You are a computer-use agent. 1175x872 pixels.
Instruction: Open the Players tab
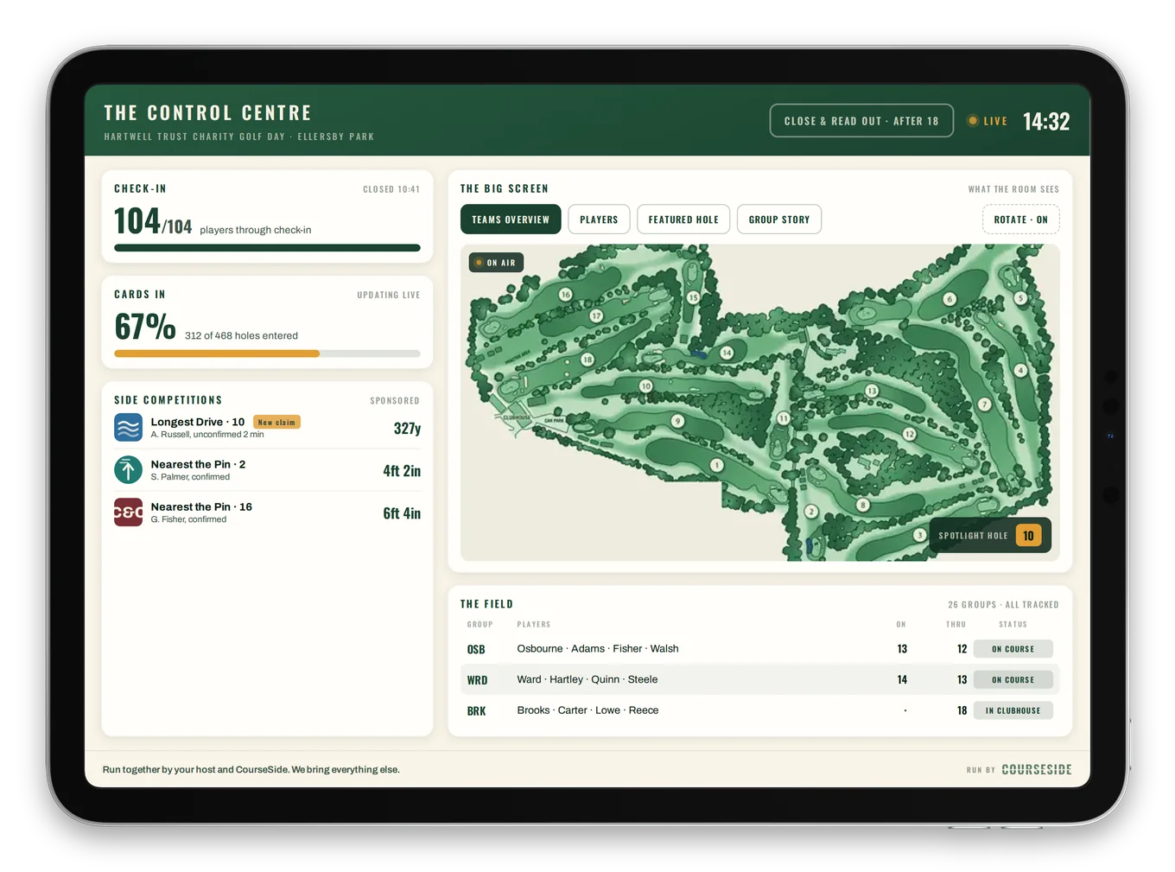tap(599, 220)
